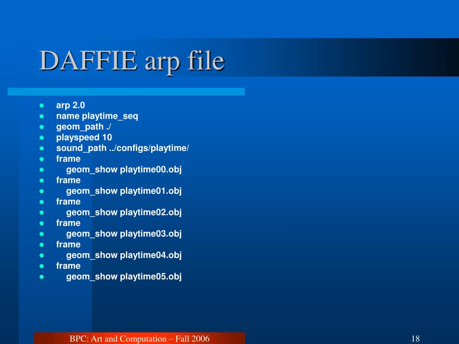Viewport: 459px width, 344px height.
Task: Select 'geom_show playtime04.obj' text
Action: (x=124, y=255)
